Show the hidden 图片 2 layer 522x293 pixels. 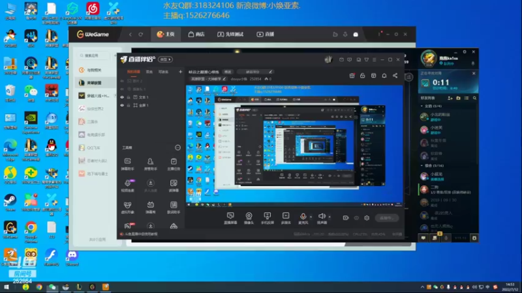(122, 81)
